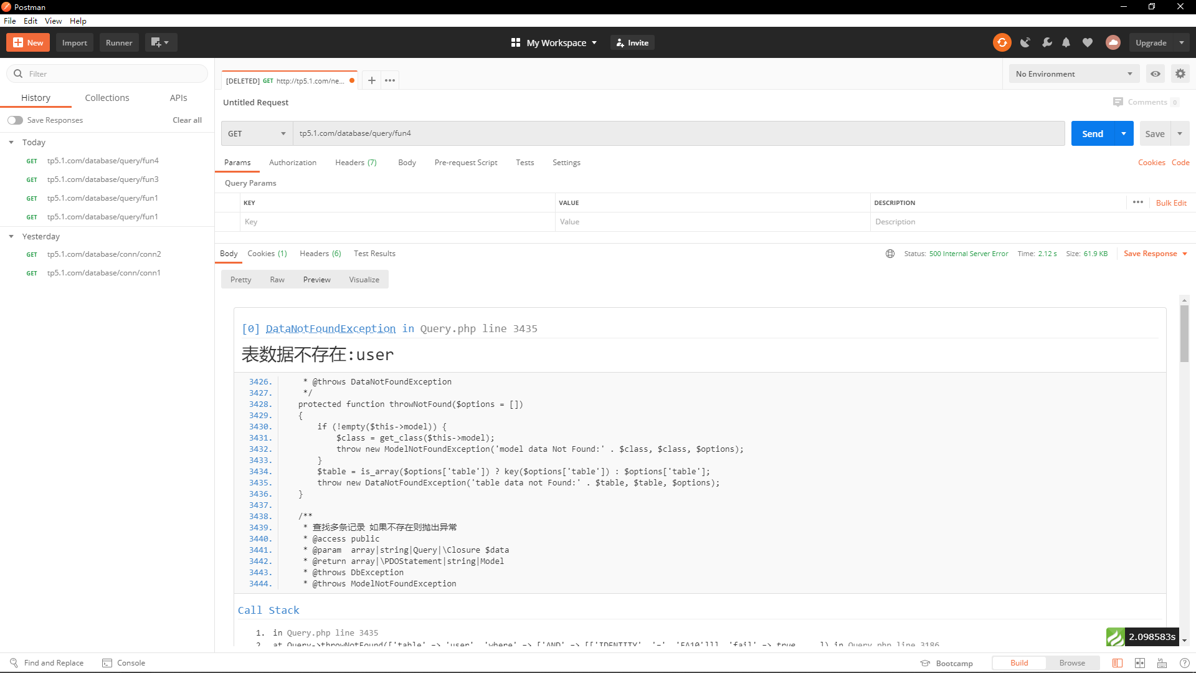This screenshot has width=1196, height=673.
Task: Open the response Headers (6) tab
Action: 320,254
